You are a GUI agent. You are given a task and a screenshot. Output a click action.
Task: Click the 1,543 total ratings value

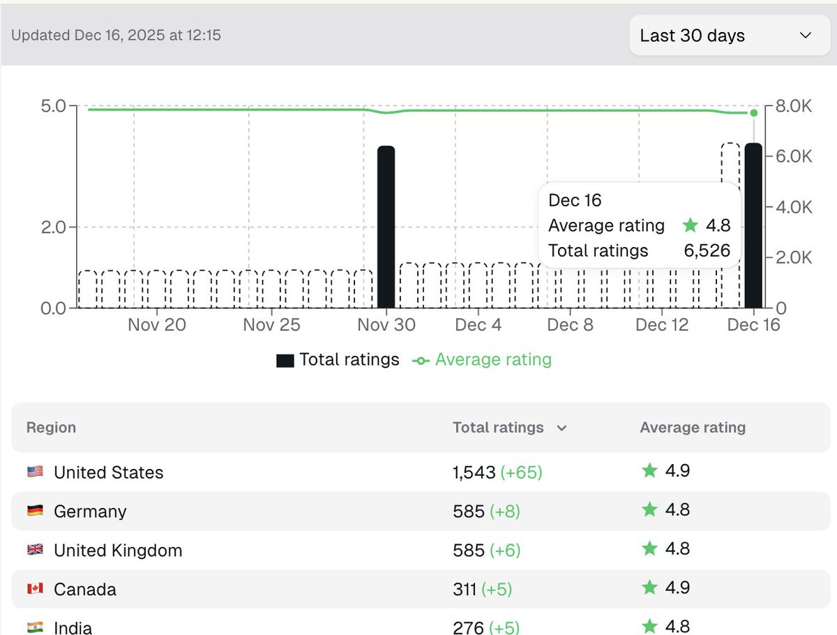tap(474, 472)
